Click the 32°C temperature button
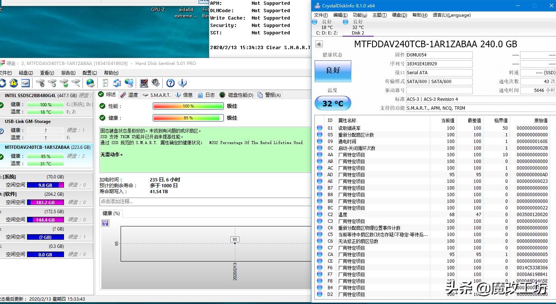Screen dimensions: 556x304 point(332,103)
